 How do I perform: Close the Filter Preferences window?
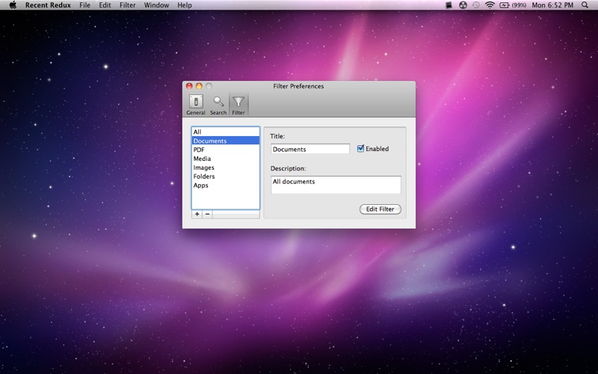[189, 86]
